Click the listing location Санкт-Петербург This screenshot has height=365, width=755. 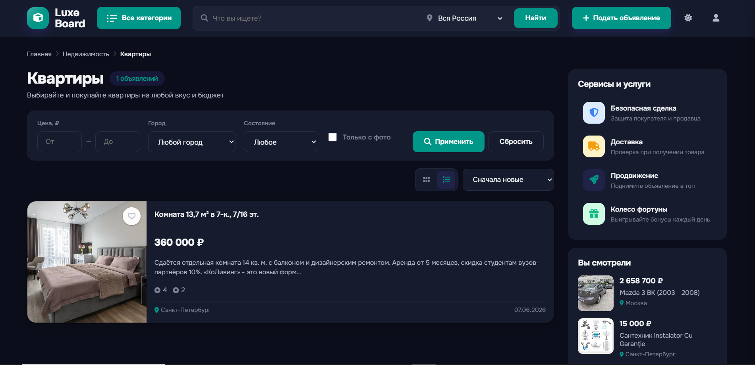pyautogui.click(x=185, y=310)
